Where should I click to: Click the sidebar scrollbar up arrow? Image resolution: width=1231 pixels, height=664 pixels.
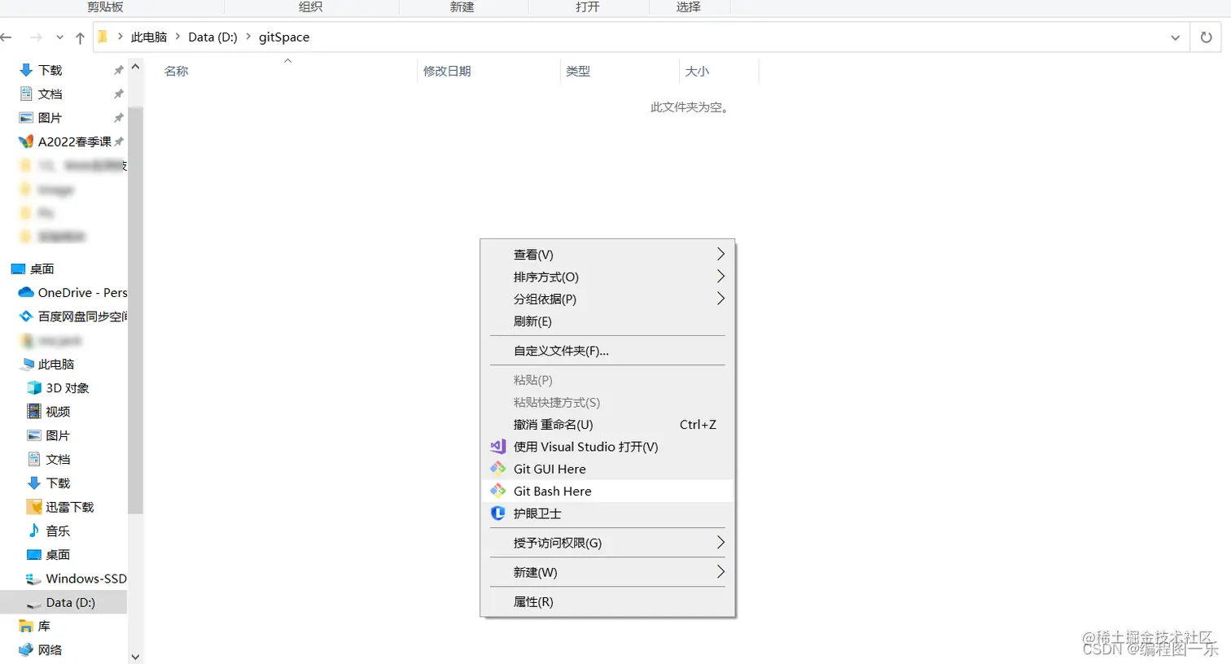[135, 67]
